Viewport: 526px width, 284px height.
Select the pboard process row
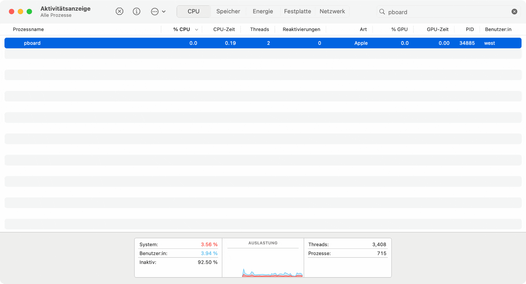(x=263, y=43)
